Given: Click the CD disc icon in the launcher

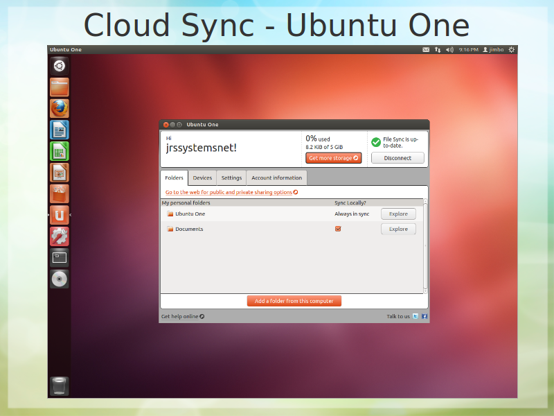Looking at the screenshot, I should click(60, 279).
